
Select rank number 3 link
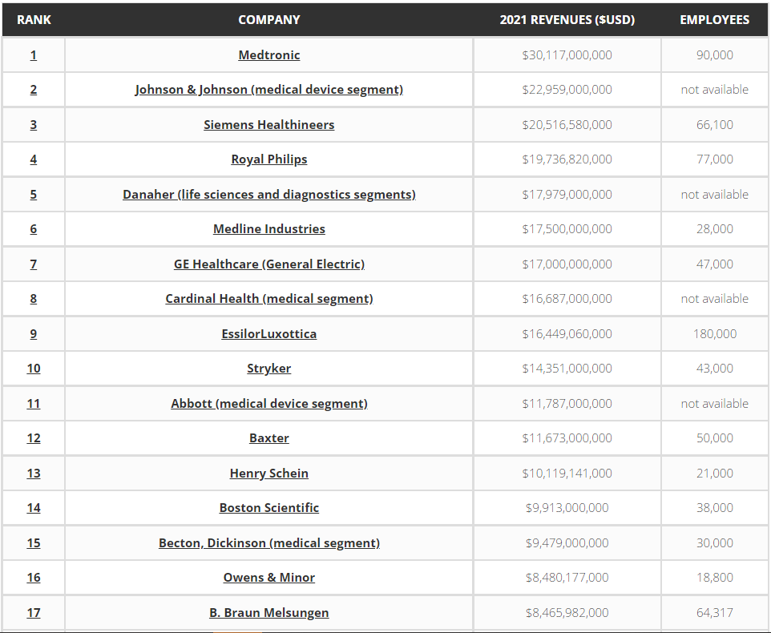[x=34, y=125]
